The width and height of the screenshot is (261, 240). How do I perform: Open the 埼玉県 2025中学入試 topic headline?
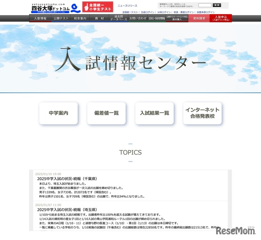tap(66, 209)
